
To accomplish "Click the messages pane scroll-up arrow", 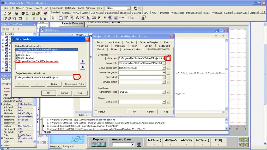I will [226, 120].
